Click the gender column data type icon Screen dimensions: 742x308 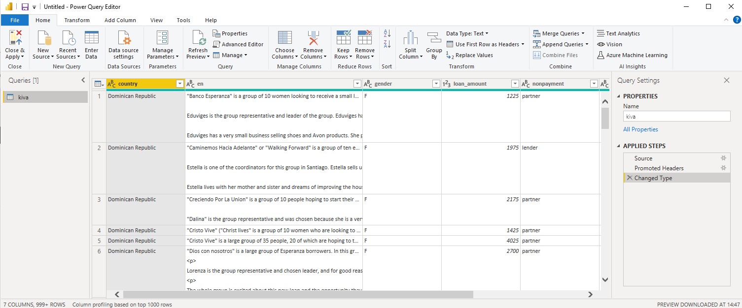[368, 84]
